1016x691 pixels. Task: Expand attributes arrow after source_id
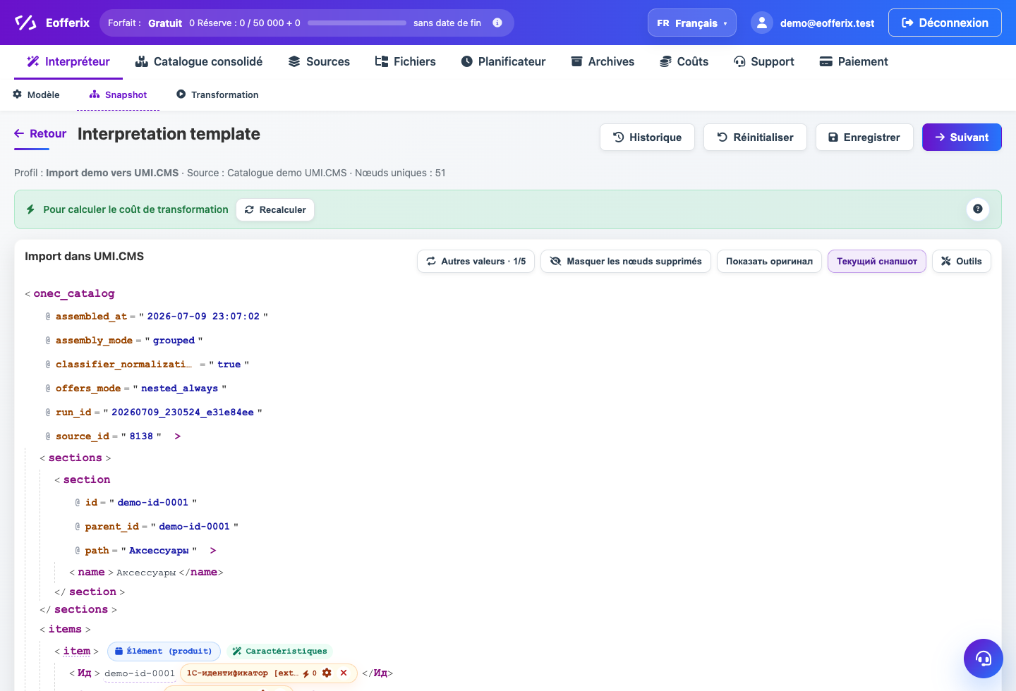pos(177,436)
